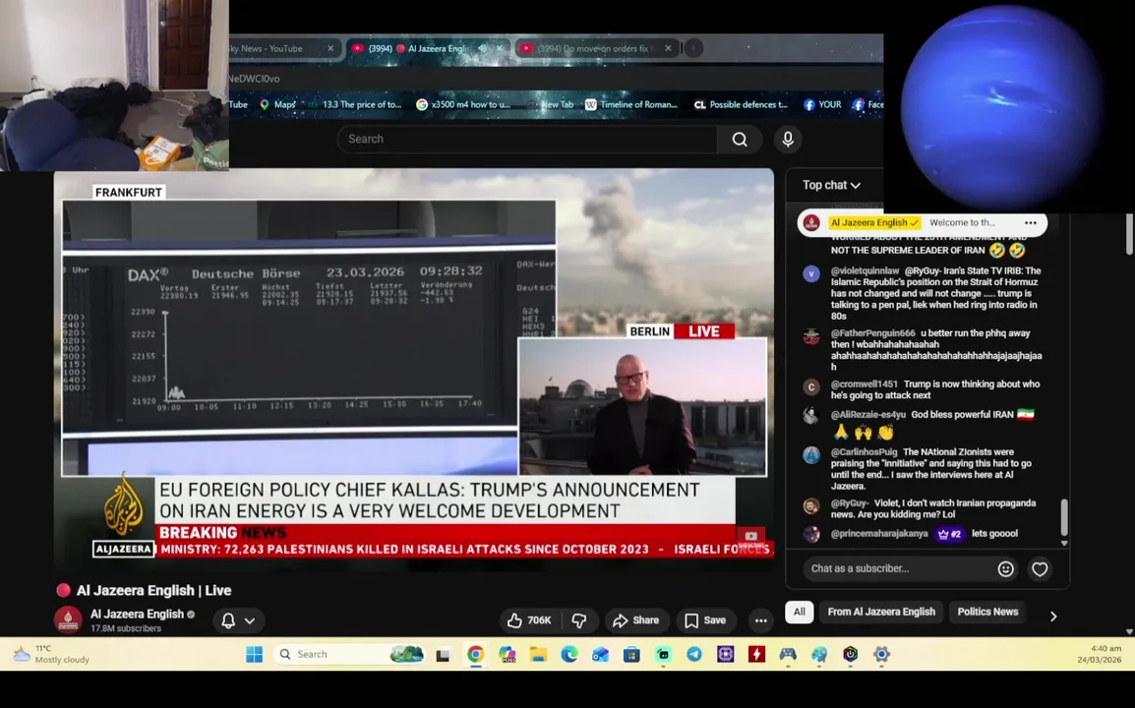Click the YouTube search magnifier button
This screenshot has width=1135, height=708.
(739, 139)
